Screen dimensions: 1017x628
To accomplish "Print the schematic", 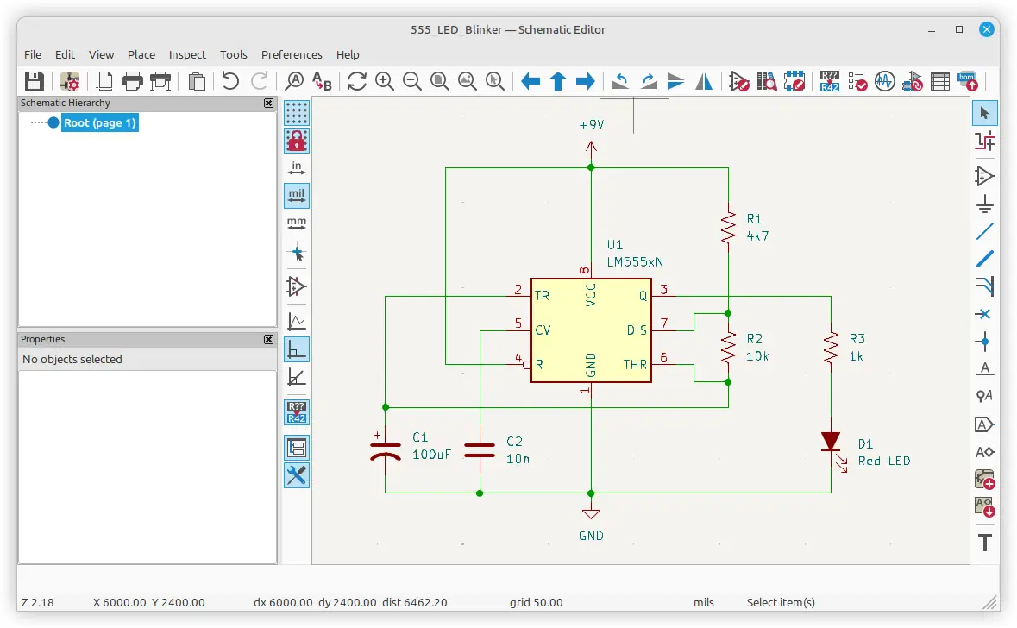I will click(x=132, y=81).
